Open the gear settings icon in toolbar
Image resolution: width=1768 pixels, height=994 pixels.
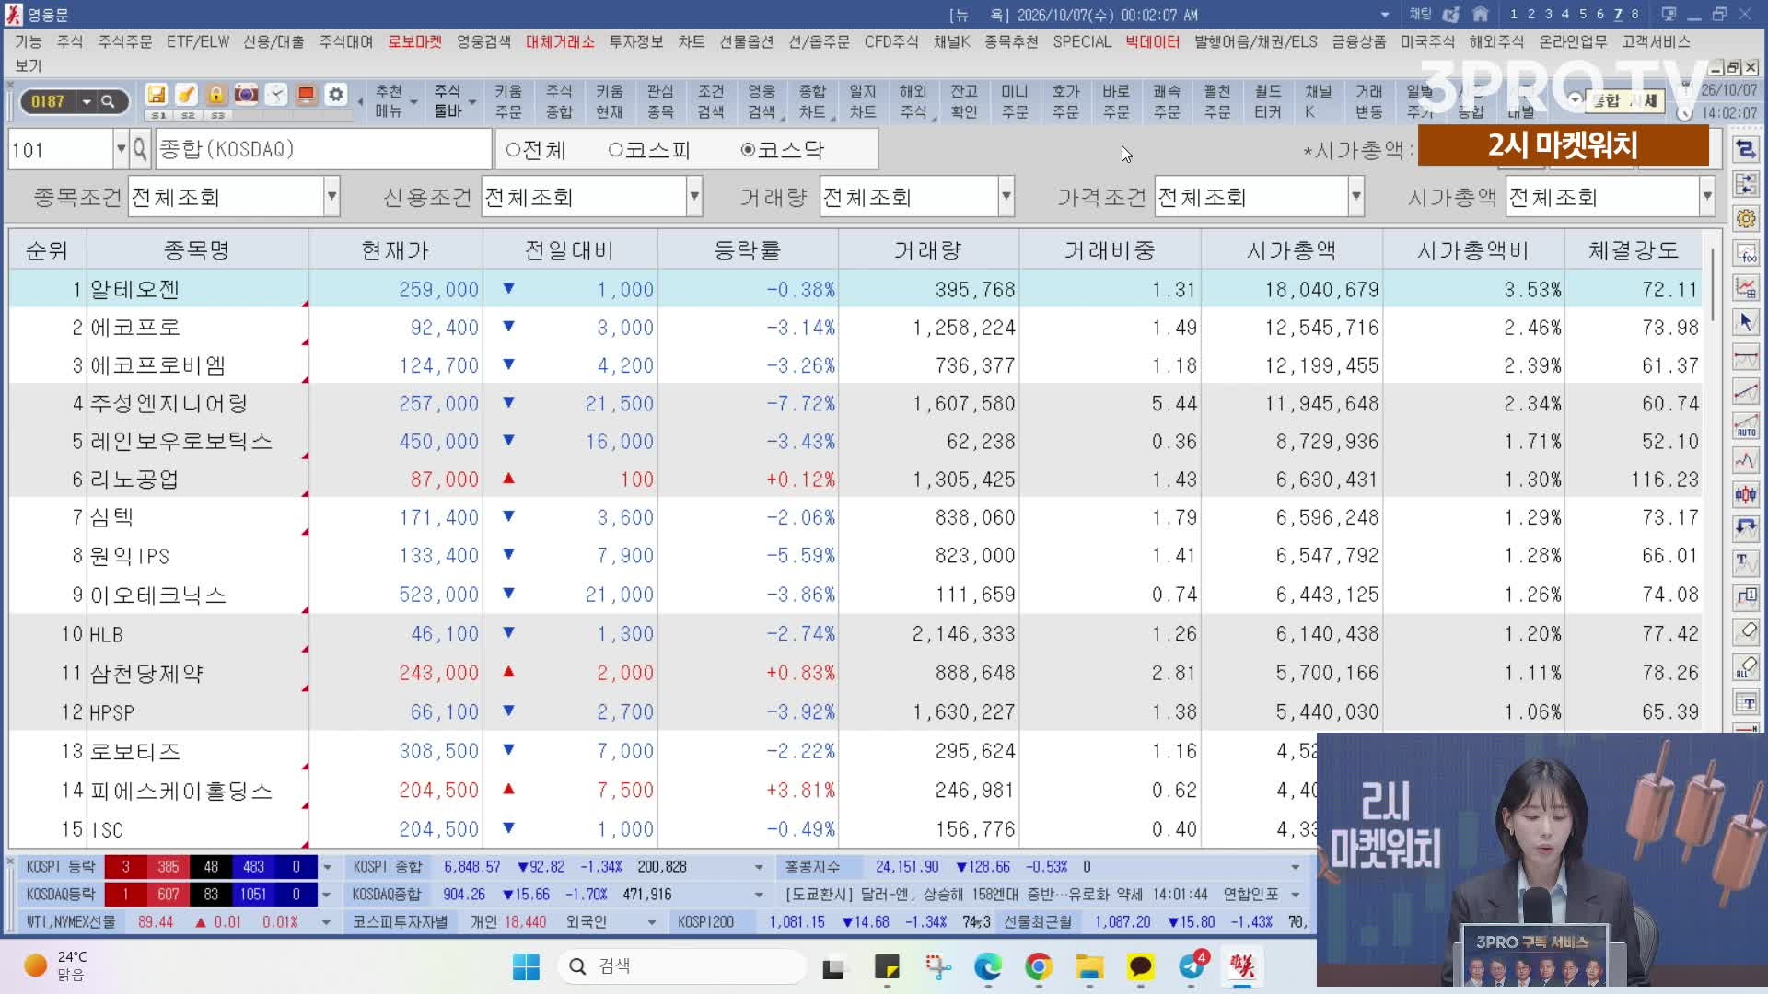336,95
